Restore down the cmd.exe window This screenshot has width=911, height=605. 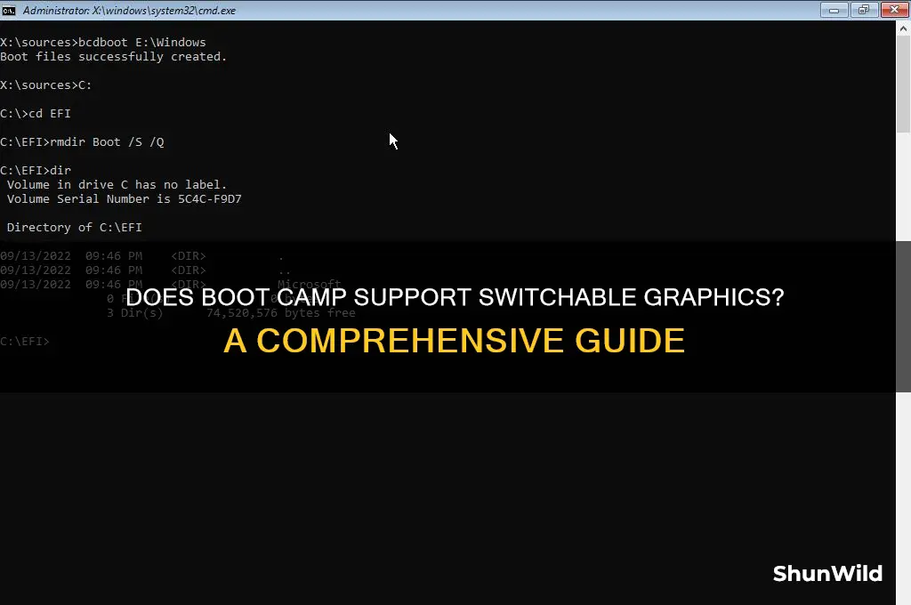coord(864,10)
